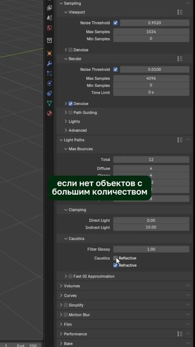
Task: Expand Path Guiding disclosure arrow
Action: [66, 112]
